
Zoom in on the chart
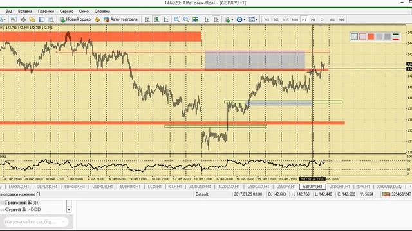pos(176,20)
